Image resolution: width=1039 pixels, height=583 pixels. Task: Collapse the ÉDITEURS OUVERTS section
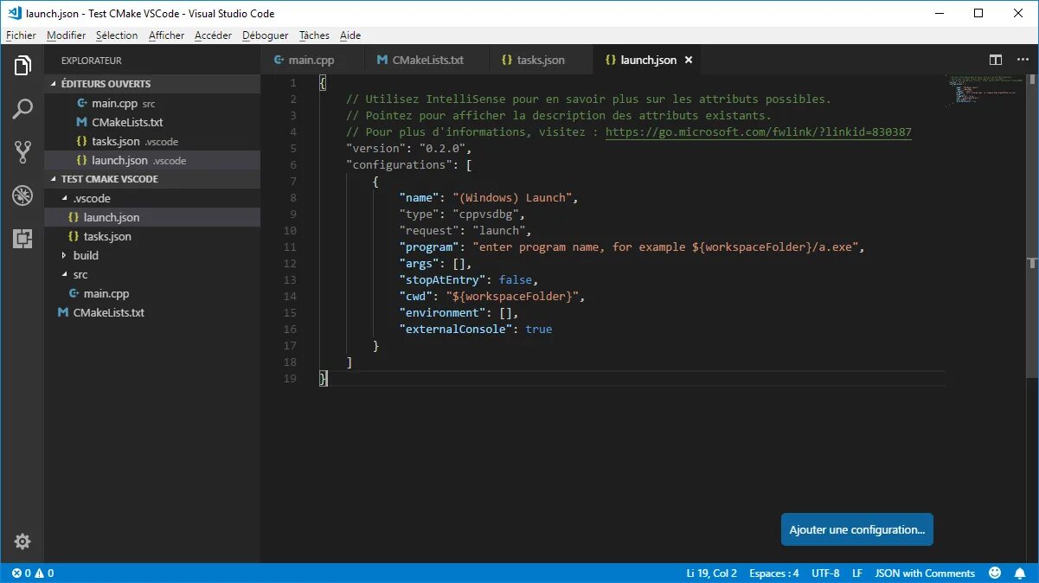(152, 84)
